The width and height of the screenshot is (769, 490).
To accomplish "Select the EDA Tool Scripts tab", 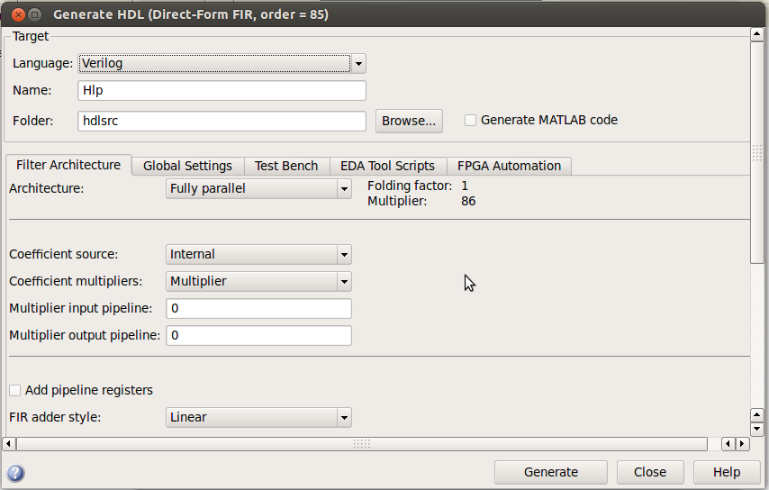I will [x=387, y=166].
